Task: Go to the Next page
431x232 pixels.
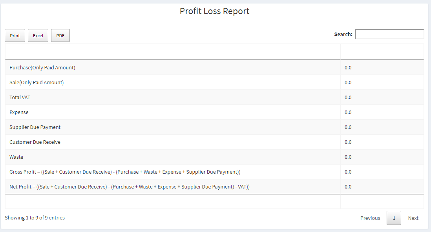Action: pos(413,218)
